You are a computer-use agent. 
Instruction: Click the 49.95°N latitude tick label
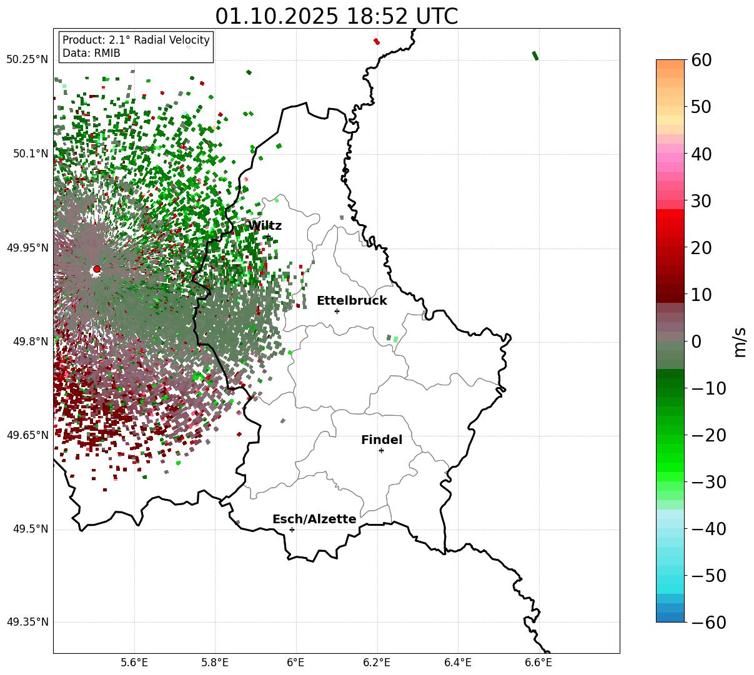pos(27,248)
